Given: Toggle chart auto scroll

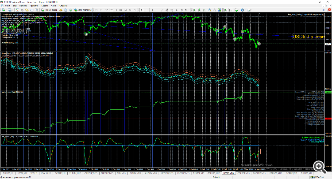Looking at the screenshot, I should 225,10.
